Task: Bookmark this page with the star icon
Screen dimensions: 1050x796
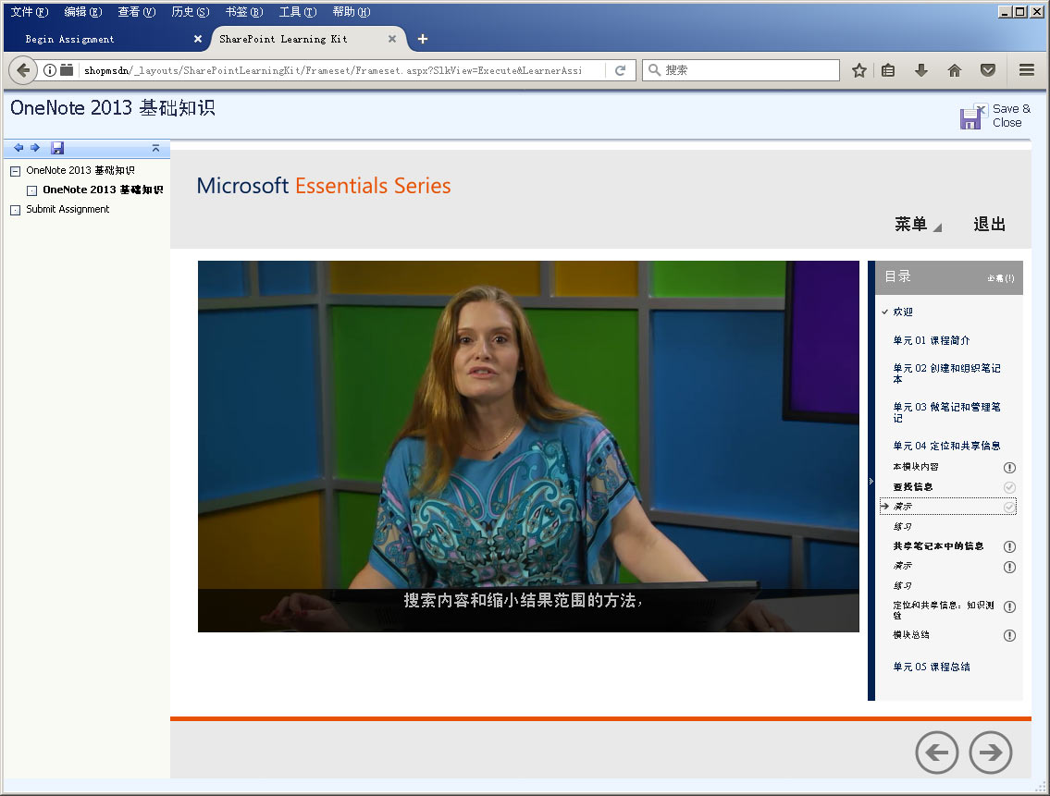Action: [x=859, y=70]
